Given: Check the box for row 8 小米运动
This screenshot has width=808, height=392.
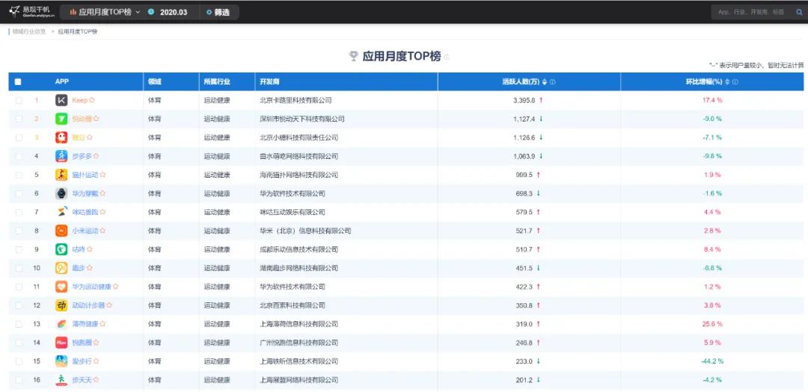Looking at the screenshot, I should pyautogui.click(x=19, y=231).
